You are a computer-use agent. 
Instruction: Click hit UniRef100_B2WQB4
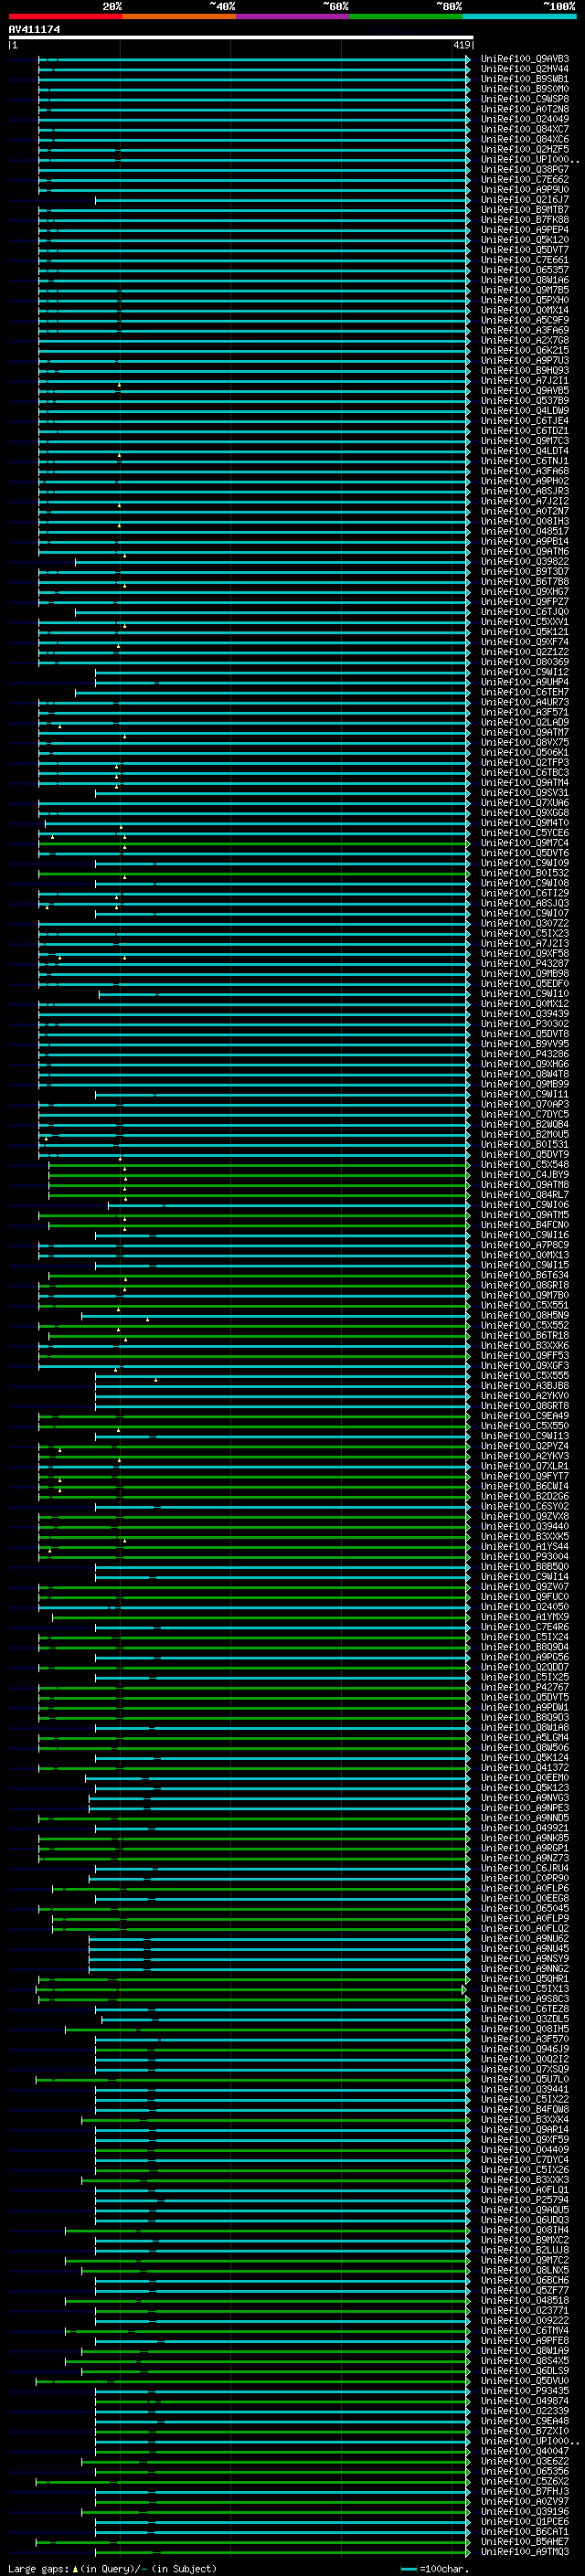[525, 1124]
